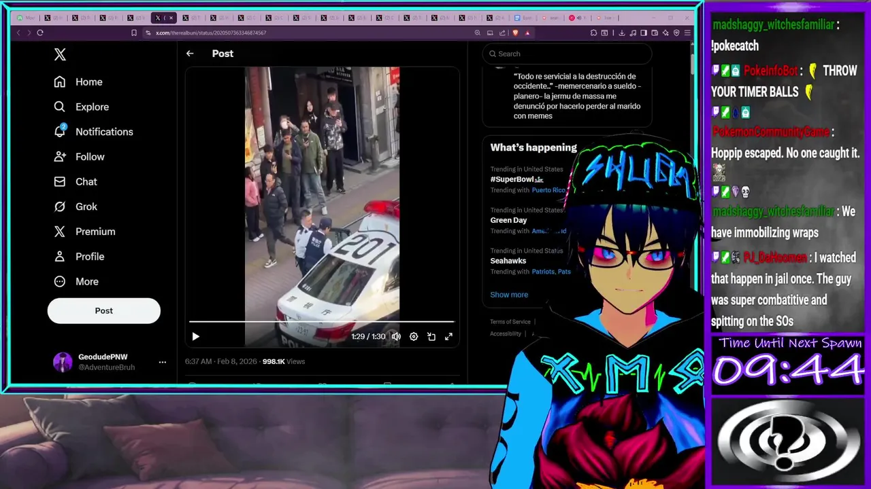
Task: Open the page zoom magnifier in the address bar
Action: point(478,33)
